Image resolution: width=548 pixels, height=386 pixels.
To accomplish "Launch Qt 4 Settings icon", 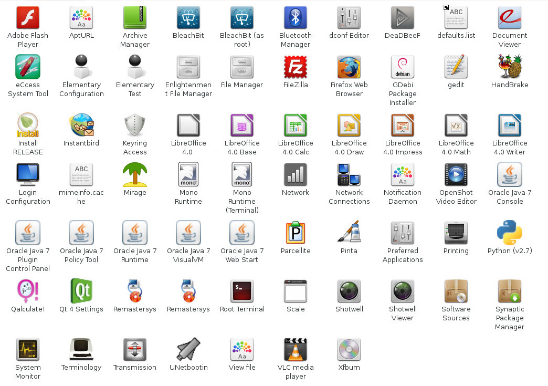I will [x=81, y=291].
